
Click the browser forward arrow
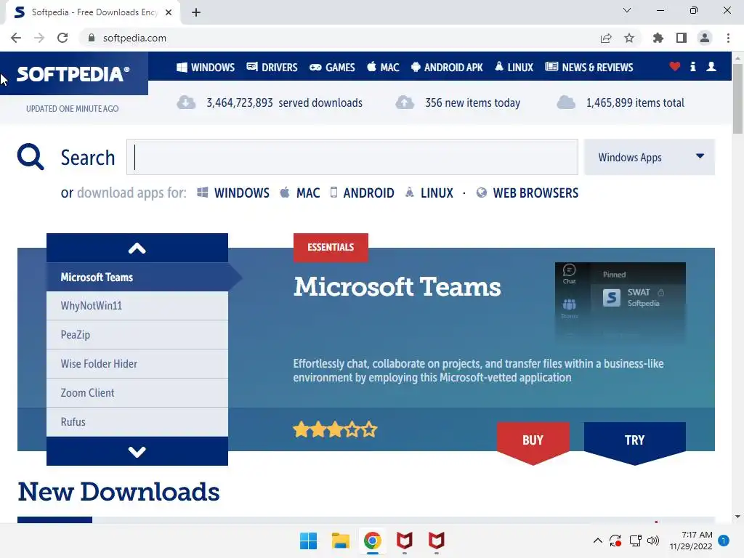click(39, 38)
